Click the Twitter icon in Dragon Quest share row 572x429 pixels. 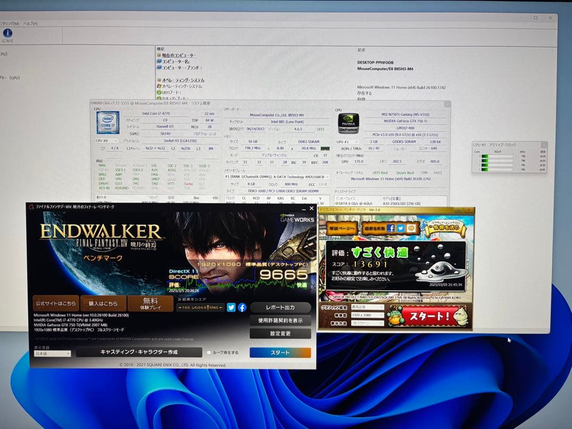400,228
